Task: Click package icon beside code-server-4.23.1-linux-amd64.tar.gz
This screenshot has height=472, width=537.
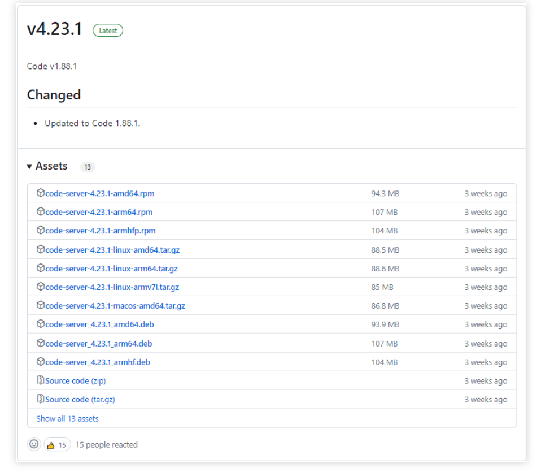Action: tap(41, 249)
